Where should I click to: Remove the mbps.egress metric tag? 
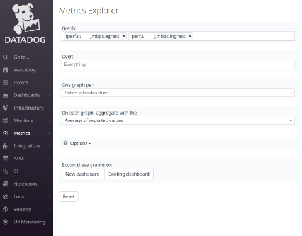[124, 36]
